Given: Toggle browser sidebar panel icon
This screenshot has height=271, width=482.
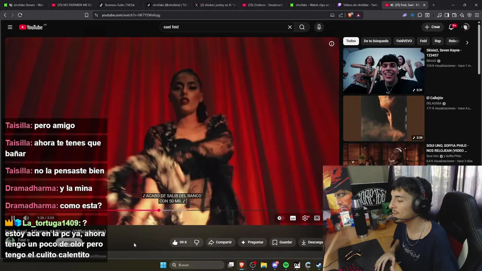Looking at the screenshot, I should tap(447, 15).
